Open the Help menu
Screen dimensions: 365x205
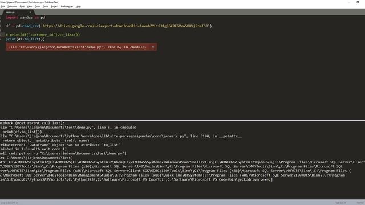[78, 6]
